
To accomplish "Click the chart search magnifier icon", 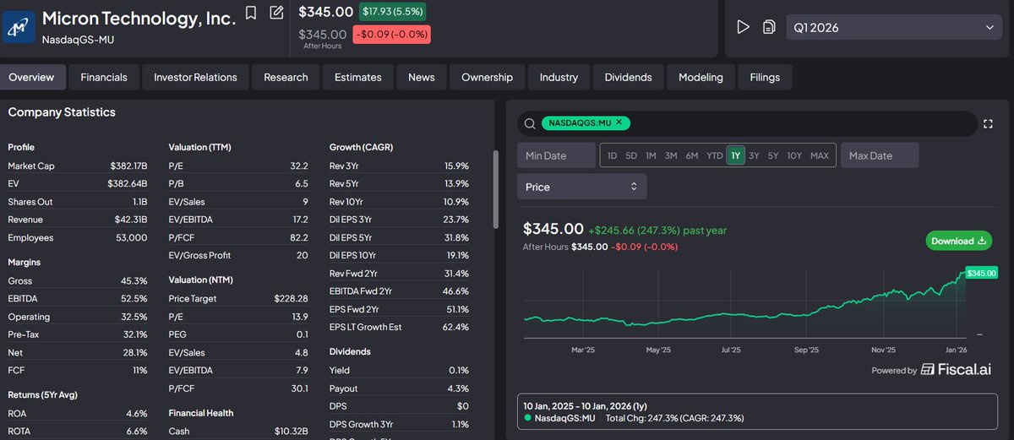I will click(x=530, y=123).
